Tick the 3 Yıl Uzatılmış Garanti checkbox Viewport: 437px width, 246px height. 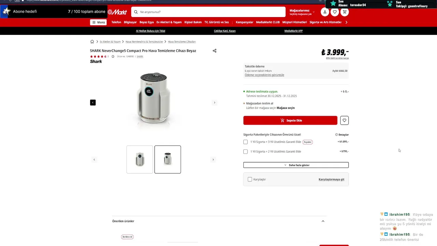pyautogui.click(x=245, y=142)
